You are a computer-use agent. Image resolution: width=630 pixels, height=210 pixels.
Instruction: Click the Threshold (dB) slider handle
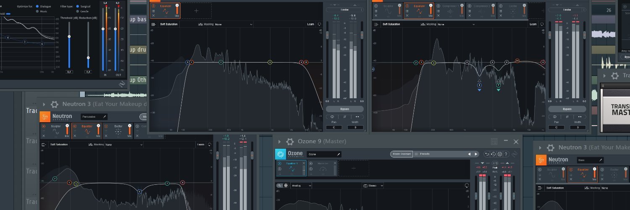pos(69,37)
